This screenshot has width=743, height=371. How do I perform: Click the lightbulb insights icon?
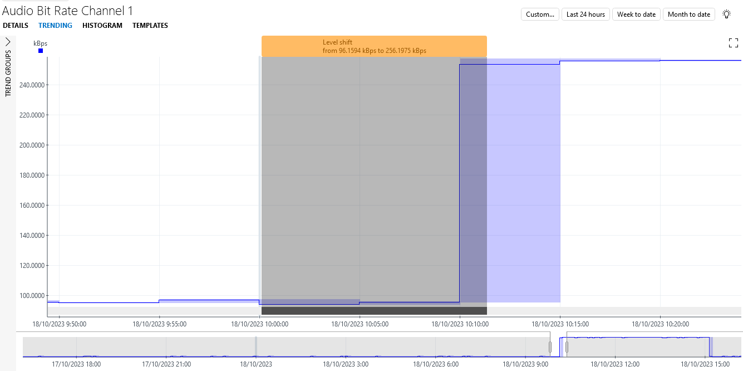[726, 14]
